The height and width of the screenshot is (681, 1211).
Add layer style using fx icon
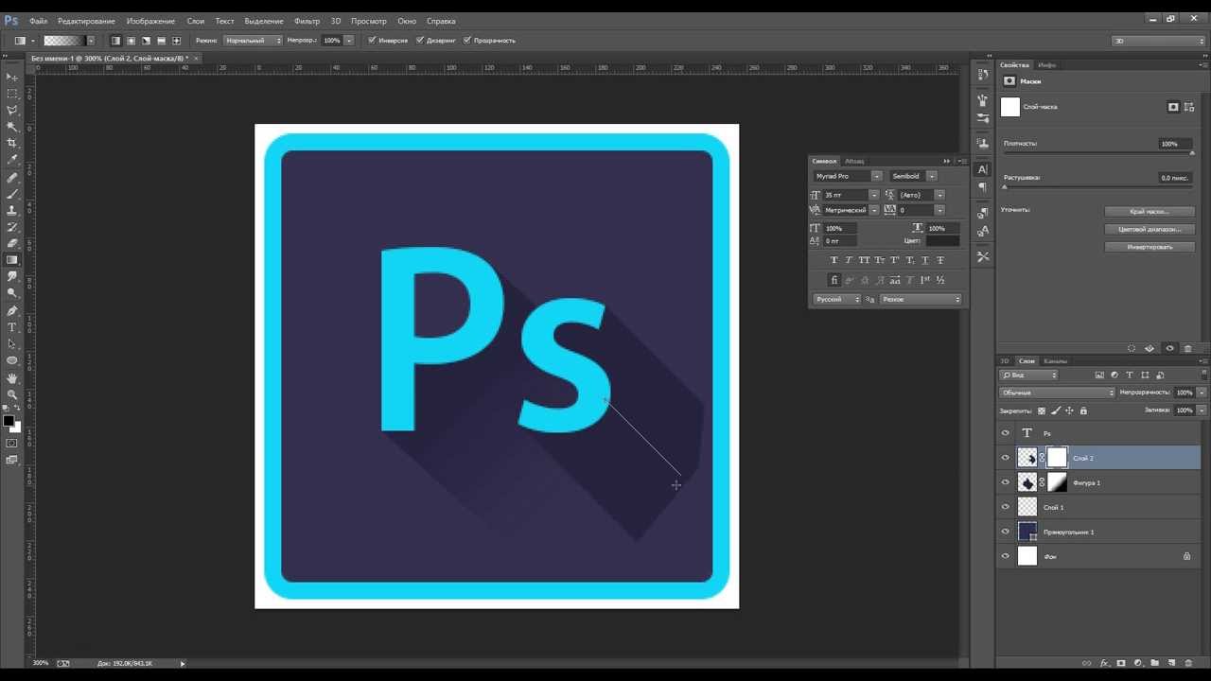[x=1104, y=663]
